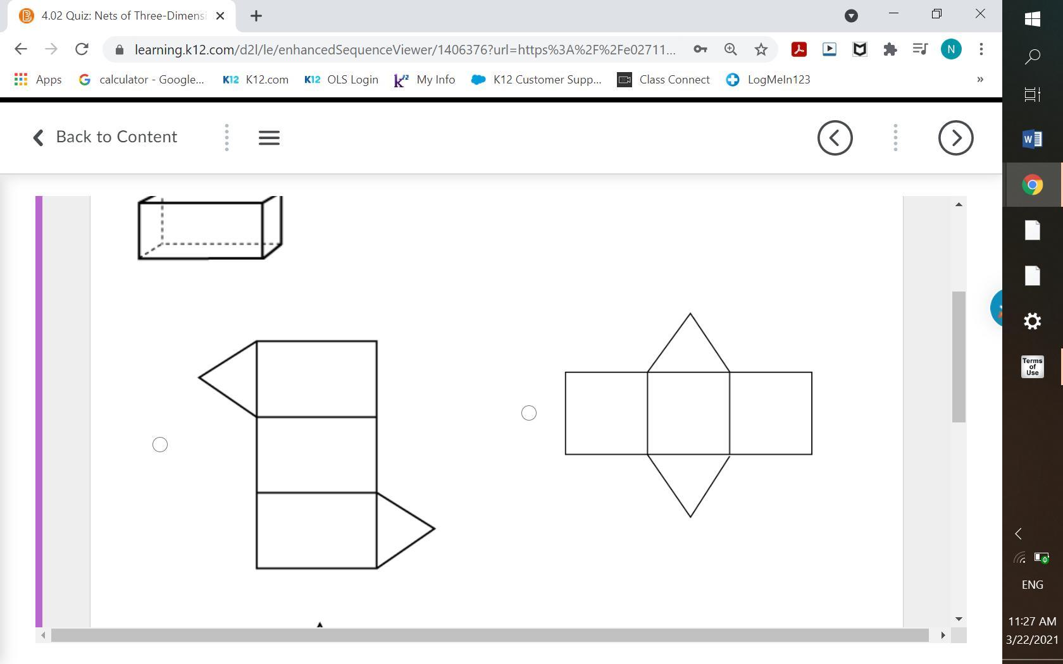Bookmark this page with the star icon

click(761, 49)
